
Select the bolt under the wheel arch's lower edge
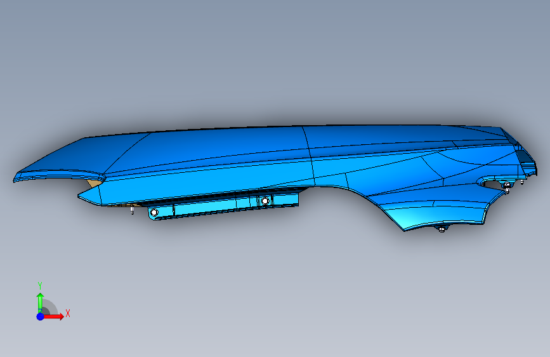pyautogui.click(x=442, y=229)
